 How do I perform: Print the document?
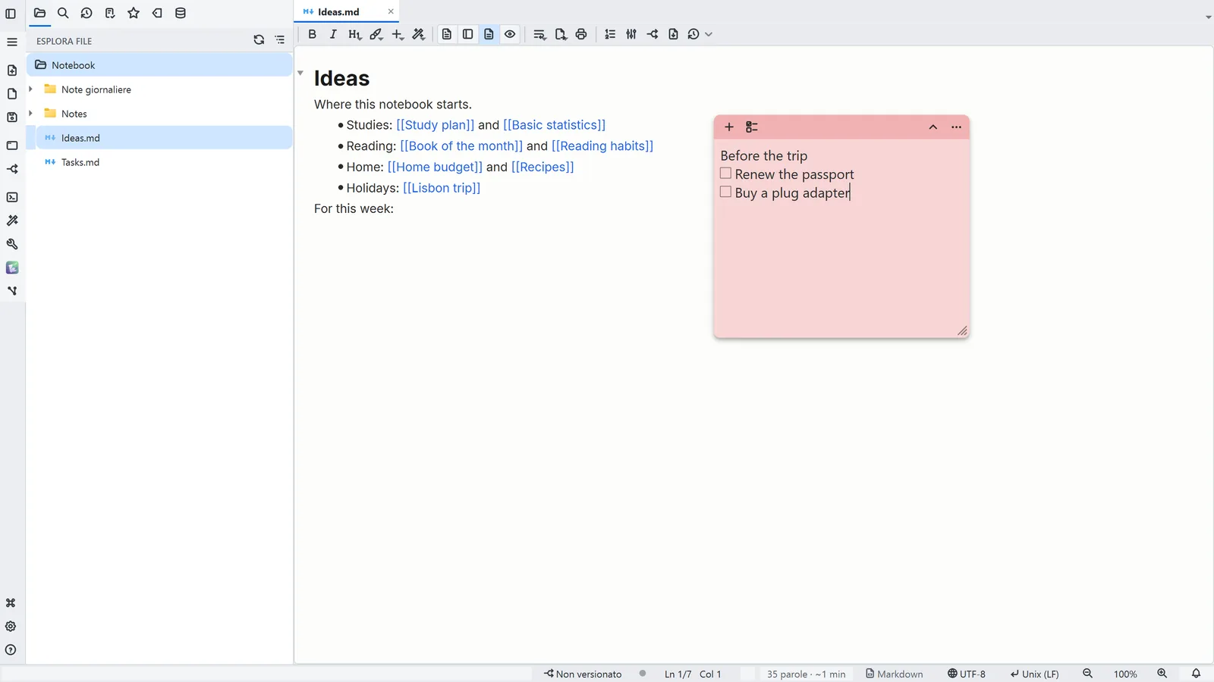(x=581, y=34)
